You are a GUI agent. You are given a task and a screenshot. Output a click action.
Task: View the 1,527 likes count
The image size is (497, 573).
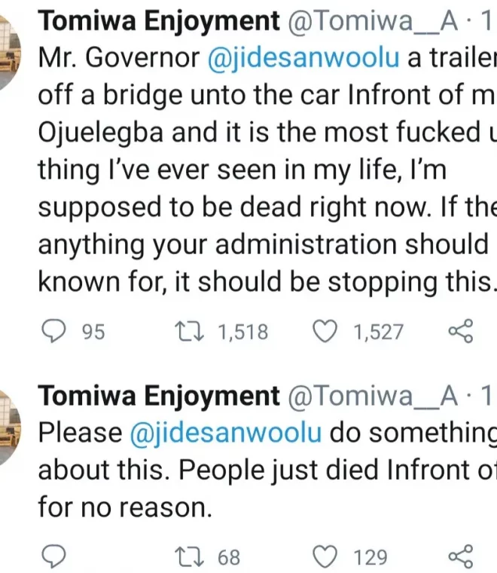click(x=379, y=332)
